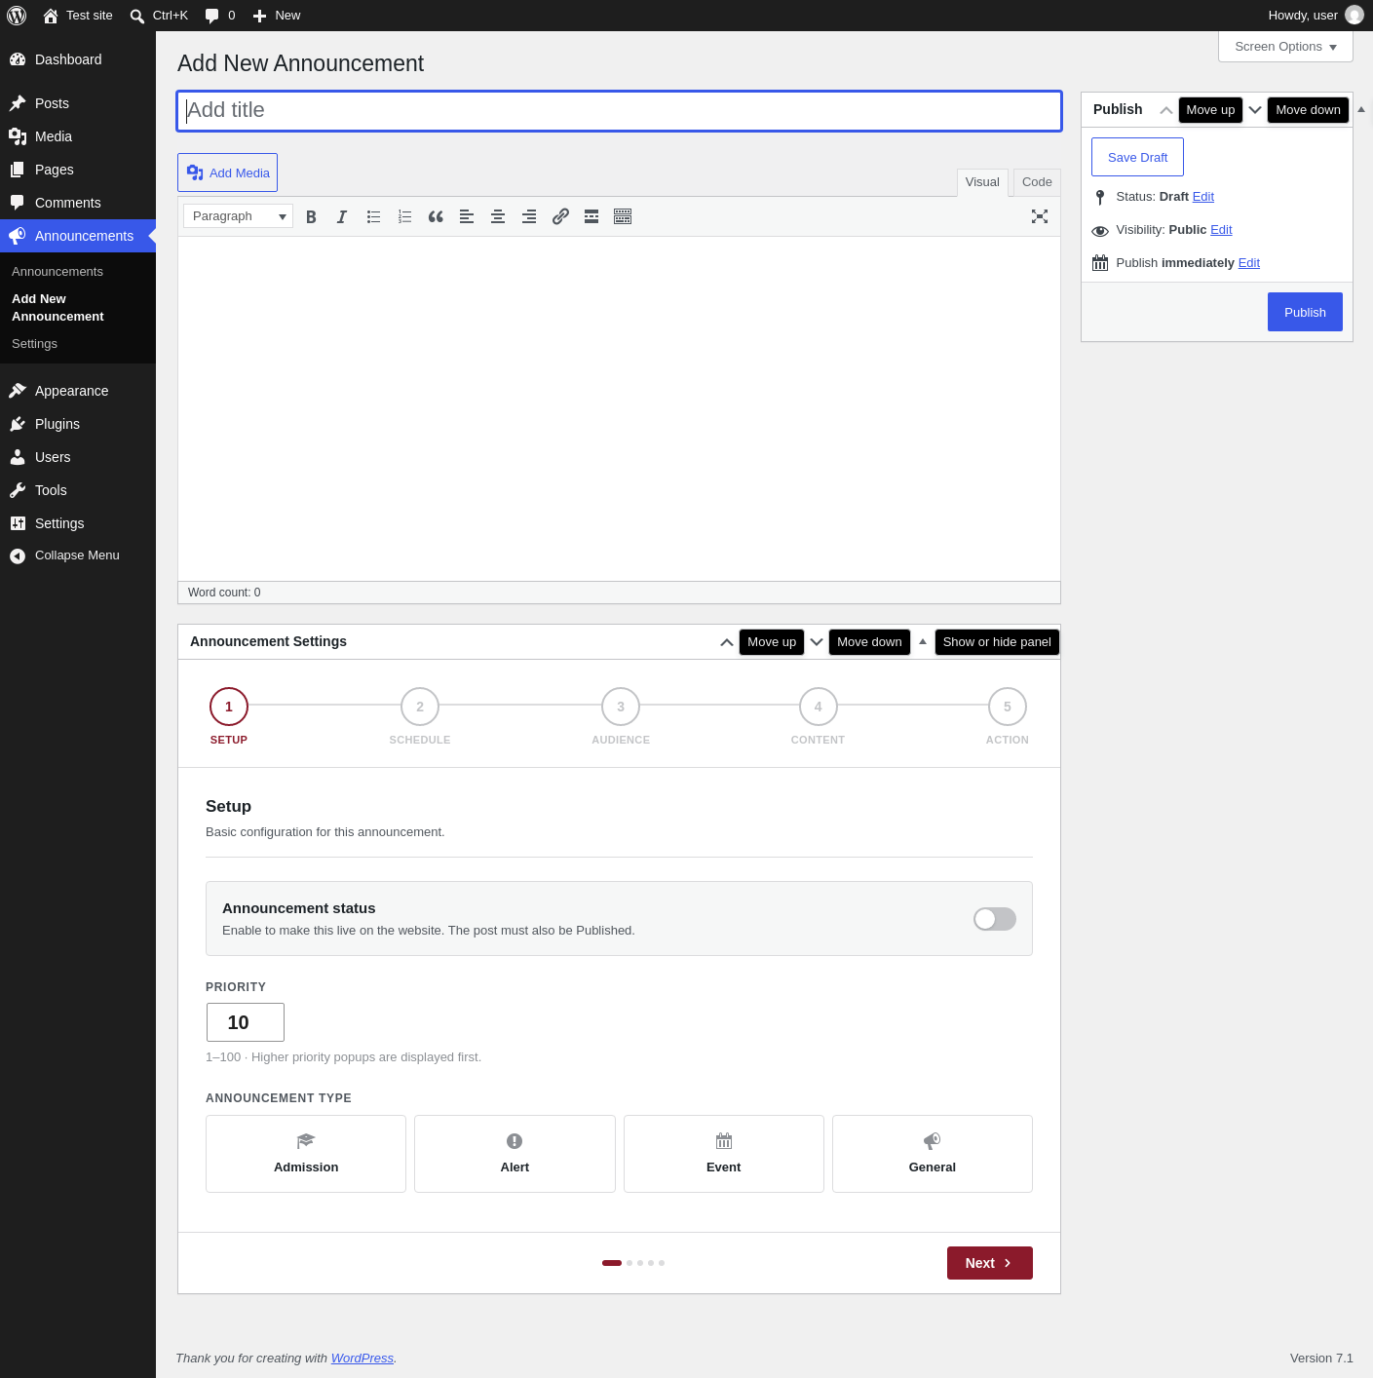Collapse the Announcement Settings panel
Viewport: 1373px width, 1378px height.
pos(923,641)
